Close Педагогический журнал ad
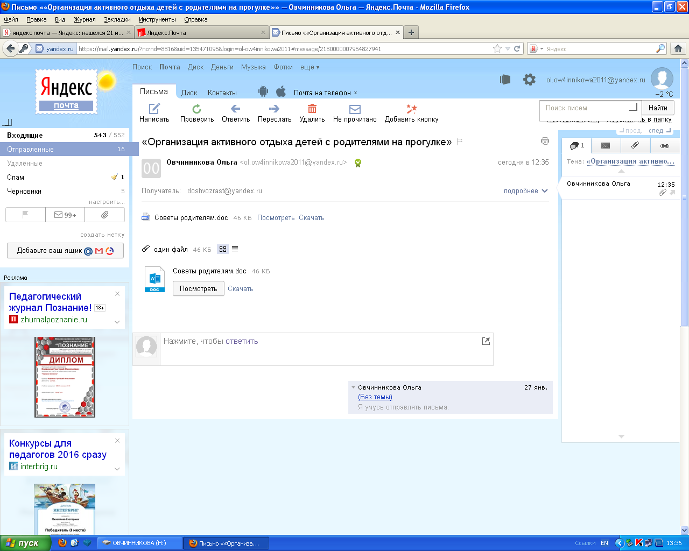The width and height of the screenshot is (689, 551). tap(117, 293)
